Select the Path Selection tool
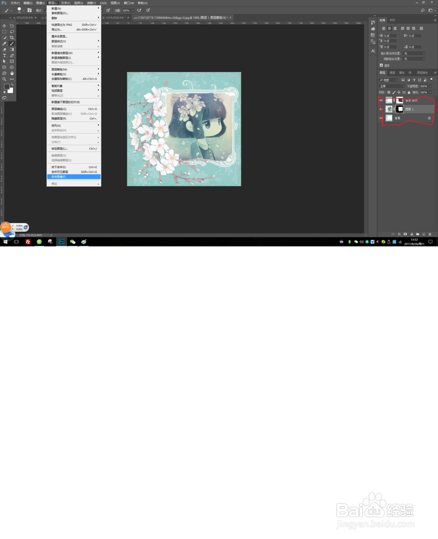438x539 pixels. pyautogui.click(x=4, y=61)
